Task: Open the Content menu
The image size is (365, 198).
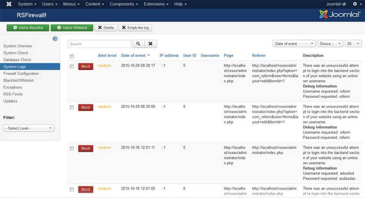Action: click(95, 4)
